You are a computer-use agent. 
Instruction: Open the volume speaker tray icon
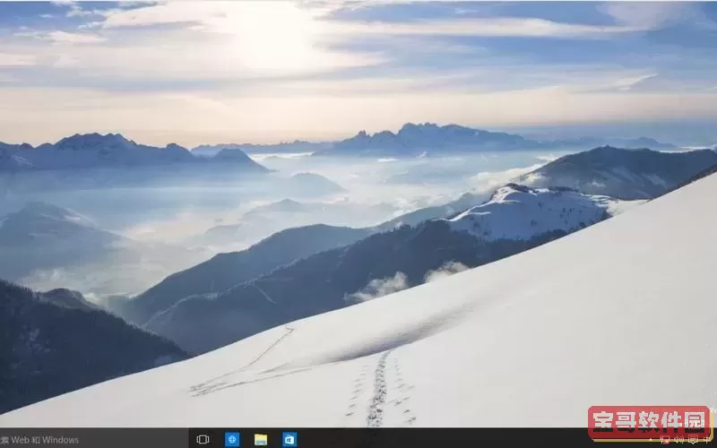click(679, 439)
